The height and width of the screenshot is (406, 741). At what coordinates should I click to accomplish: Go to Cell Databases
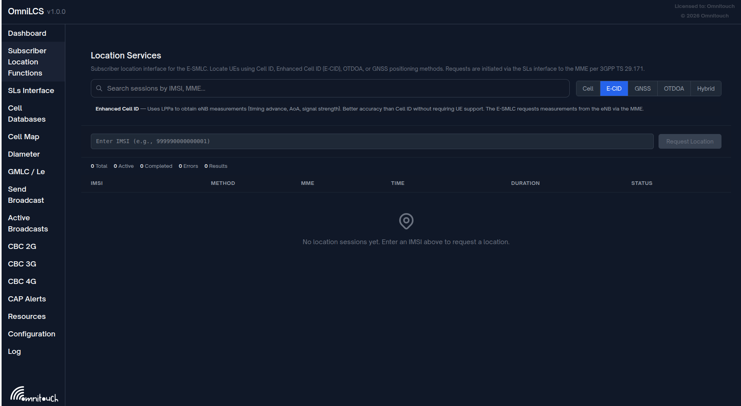click(x=27, y=114)
